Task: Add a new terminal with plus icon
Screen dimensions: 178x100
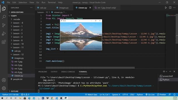Action: 164,71
